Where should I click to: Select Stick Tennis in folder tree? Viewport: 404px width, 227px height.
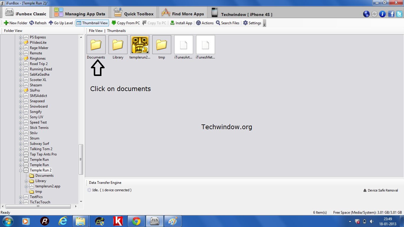pyautogui.click(x=39, y=128)
